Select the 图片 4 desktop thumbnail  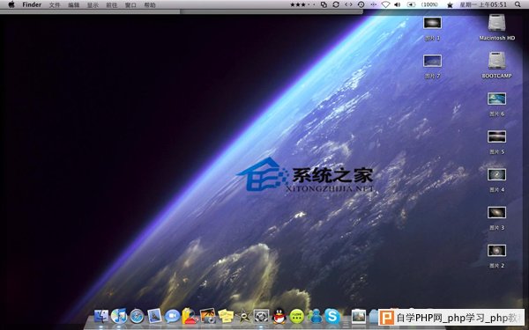coord(496,174)
